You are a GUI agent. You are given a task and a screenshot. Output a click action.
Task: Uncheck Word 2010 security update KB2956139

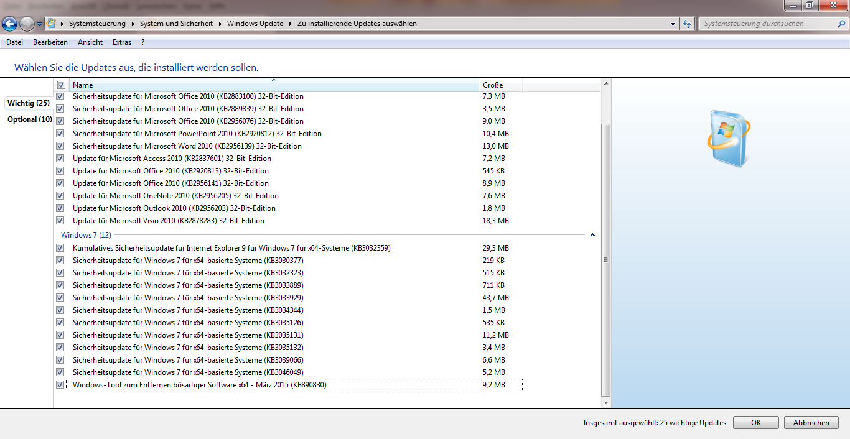tap(60, 146)
